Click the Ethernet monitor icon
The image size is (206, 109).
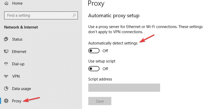pos(6,52)
